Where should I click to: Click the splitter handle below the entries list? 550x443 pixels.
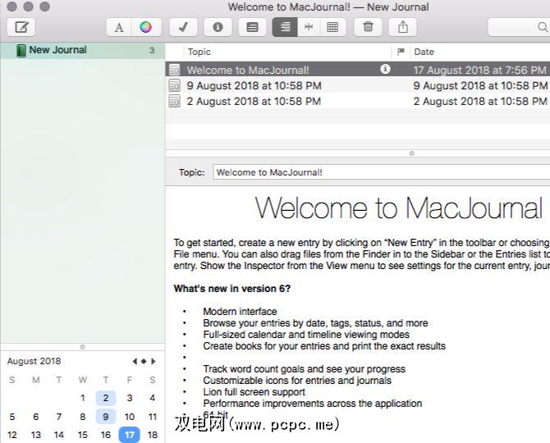[x=412, y=153]
